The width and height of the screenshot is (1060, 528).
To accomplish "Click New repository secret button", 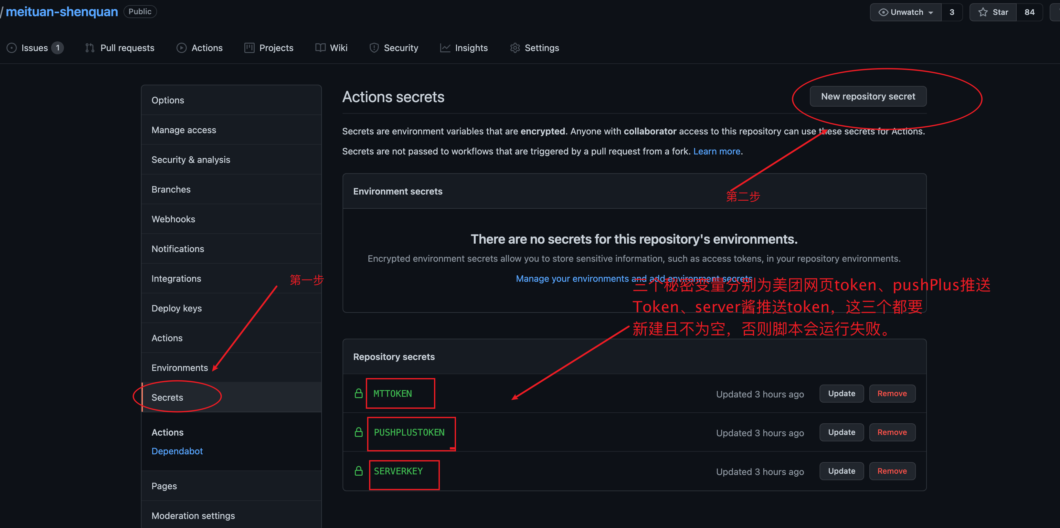I will point(868,96).
